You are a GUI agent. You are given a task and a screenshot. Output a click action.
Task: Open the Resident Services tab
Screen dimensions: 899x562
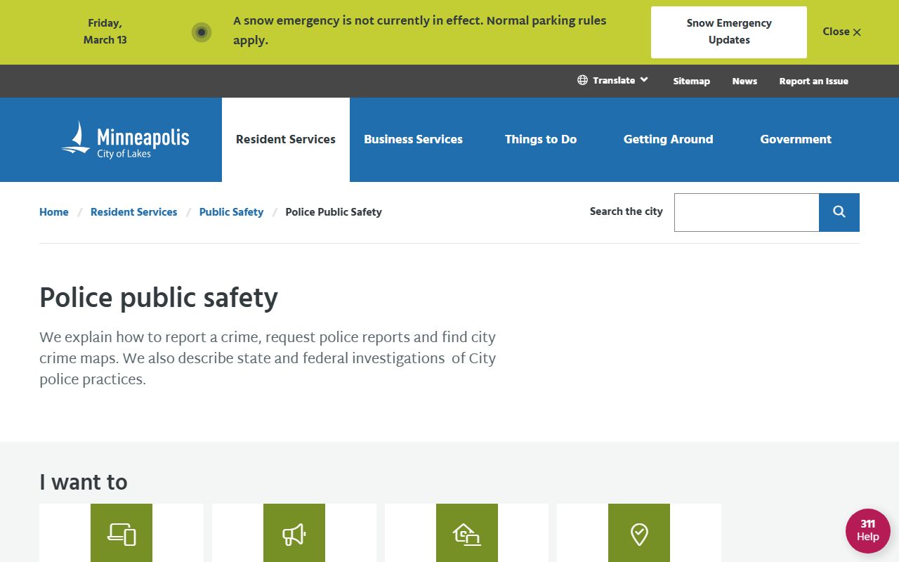click(x=286, y=139)
